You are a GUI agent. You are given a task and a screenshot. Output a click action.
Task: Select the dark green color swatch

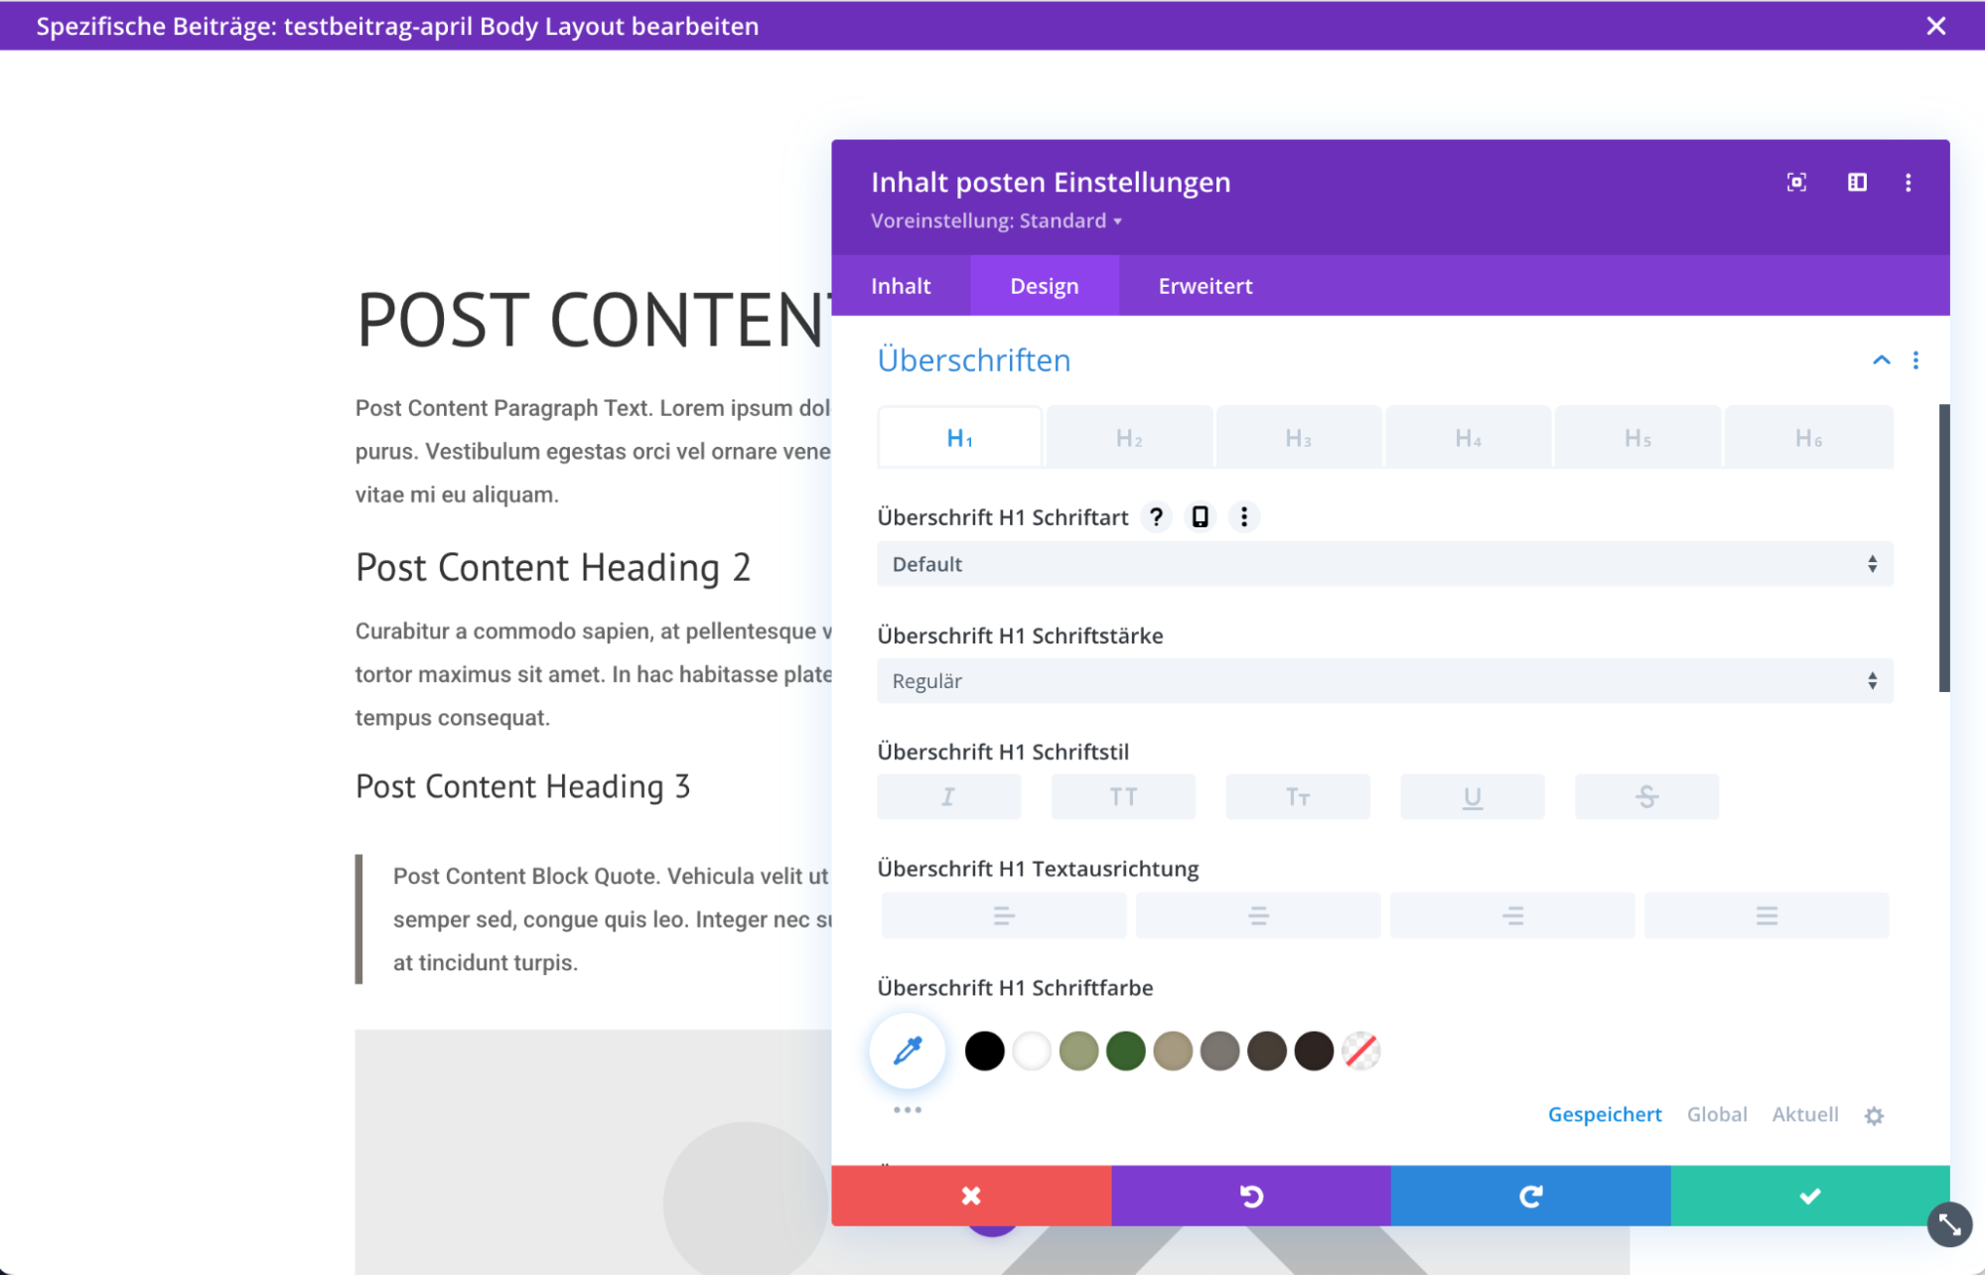click(1125, 1051)
